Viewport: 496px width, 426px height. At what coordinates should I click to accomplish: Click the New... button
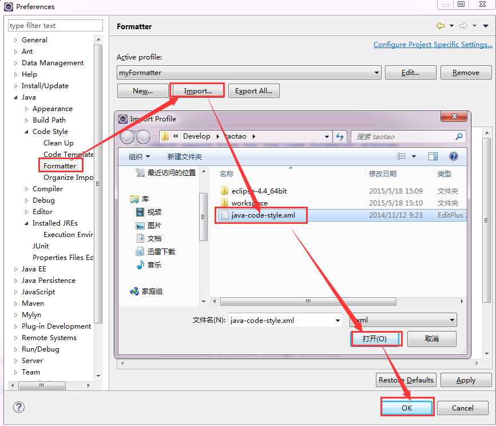point(142,91)
